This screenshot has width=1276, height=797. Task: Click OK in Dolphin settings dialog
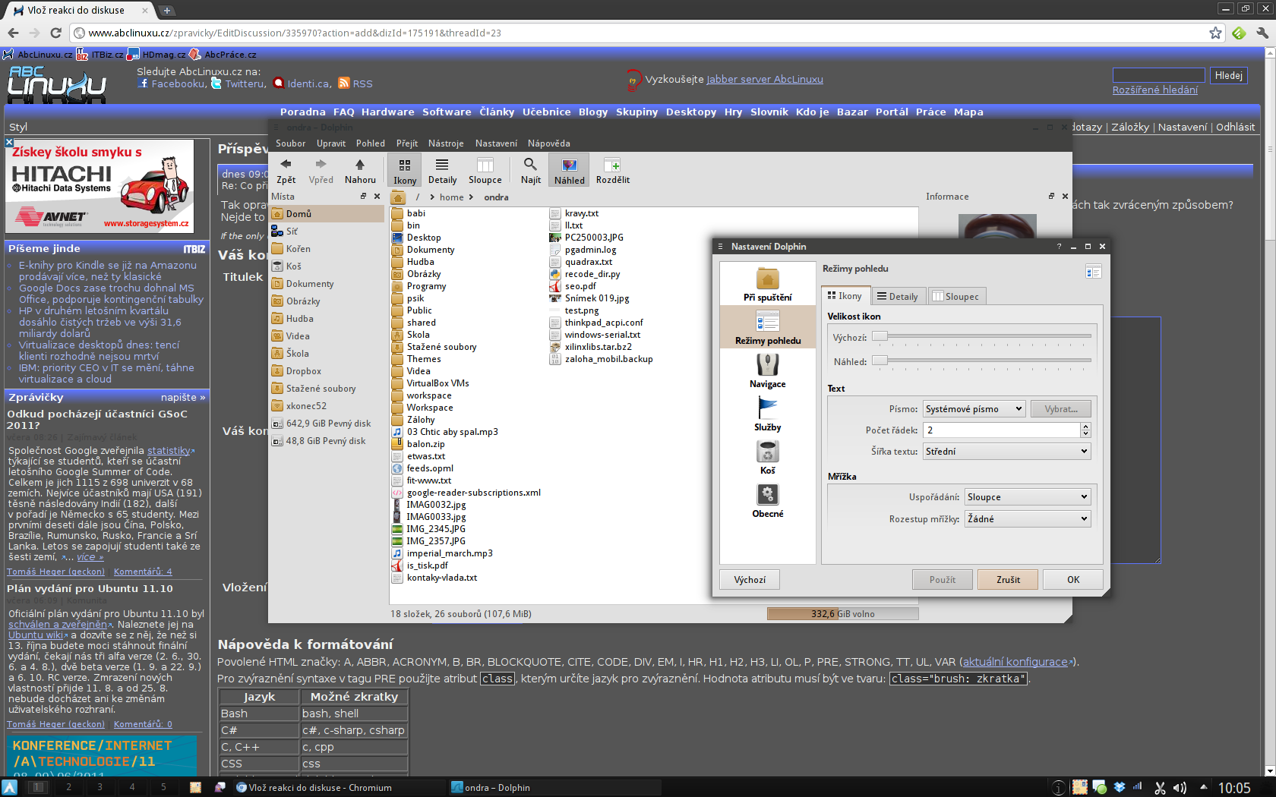coord(1072,580)
